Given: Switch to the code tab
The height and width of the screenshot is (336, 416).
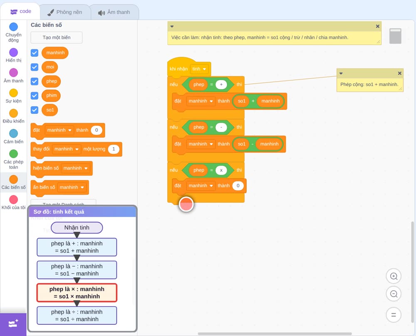Looking at the screenshot, I should [x=20, y=11].
